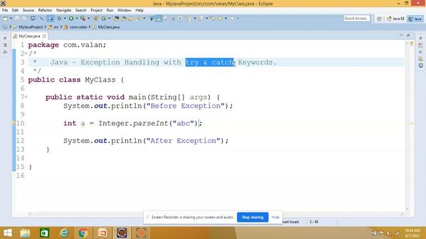426x239 pixels.
Task: Open the Debug dropdown arrow
Action: point(65,19)
